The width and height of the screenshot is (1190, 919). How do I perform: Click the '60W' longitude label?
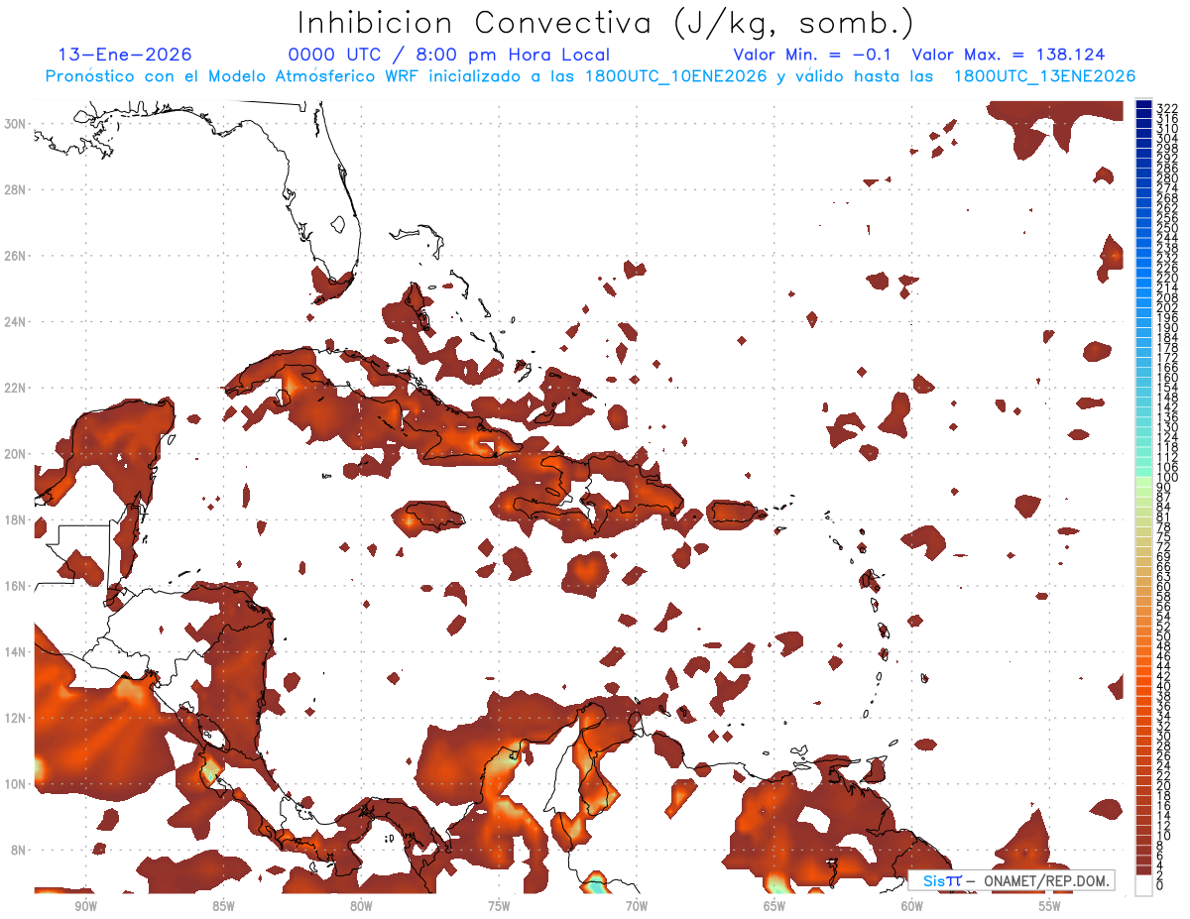click(912, 906)
